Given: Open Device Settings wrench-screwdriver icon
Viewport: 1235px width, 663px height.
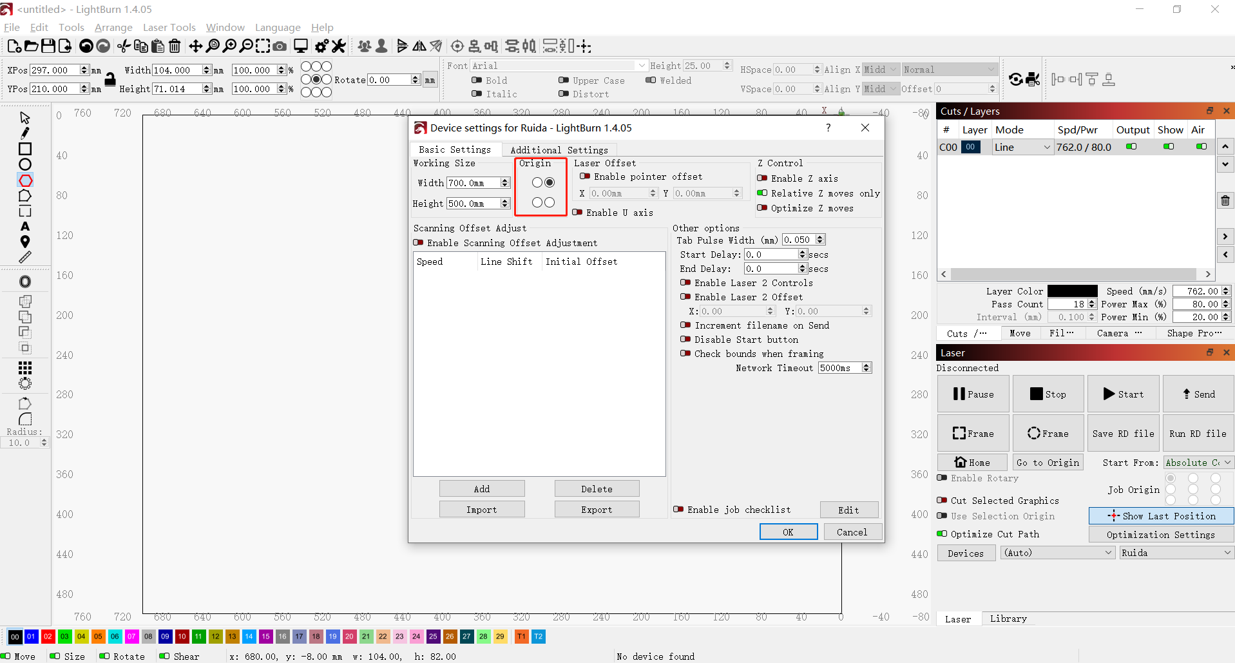Looking at the screenshot, I should [339, 46].
